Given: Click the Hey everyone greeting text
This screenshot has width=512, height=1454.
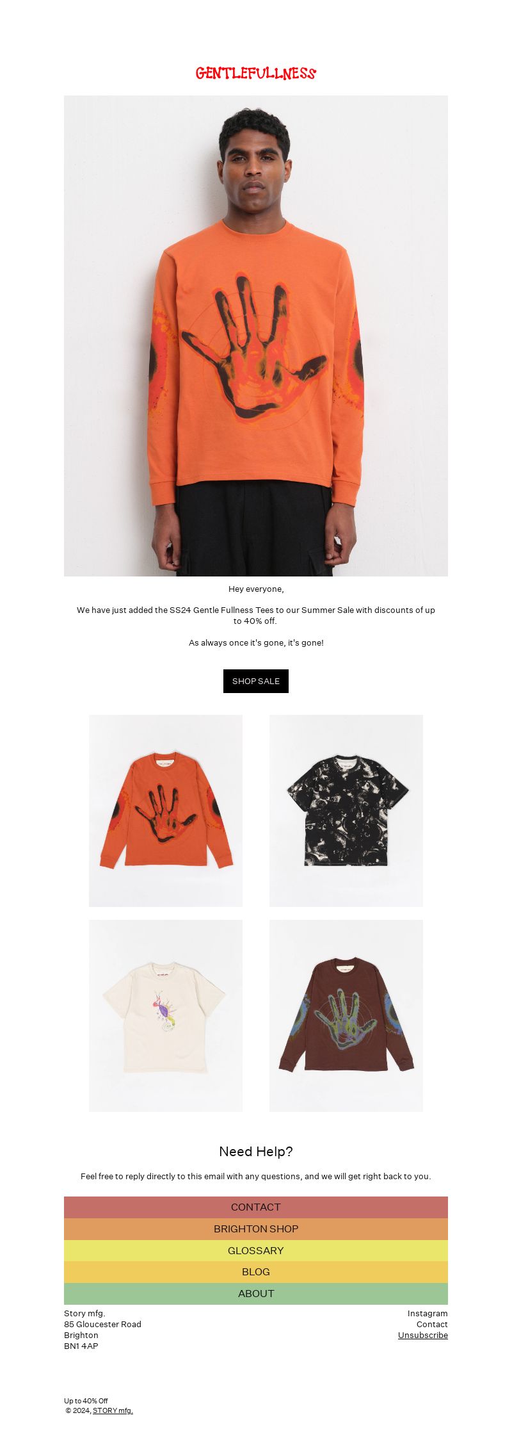Looking at the screenshot, I should point(256,589).
